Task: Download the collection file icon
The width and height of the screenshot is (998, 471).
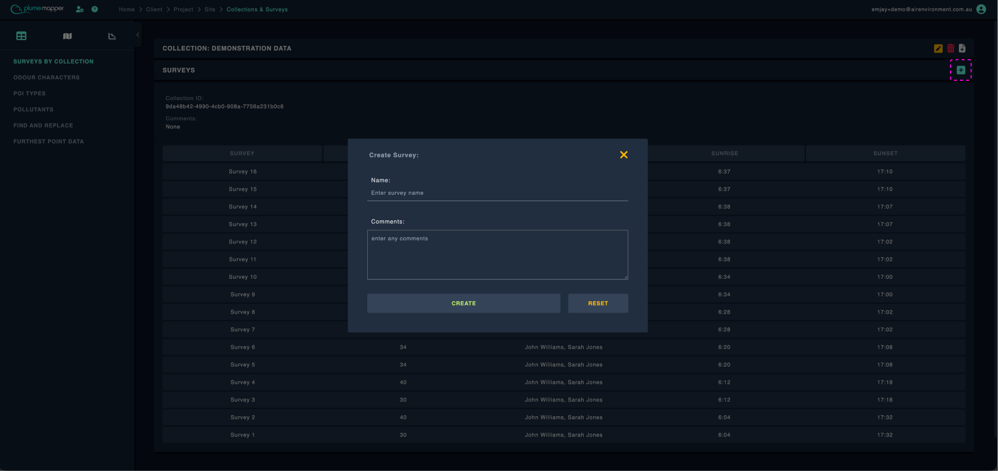Action: 962,48
